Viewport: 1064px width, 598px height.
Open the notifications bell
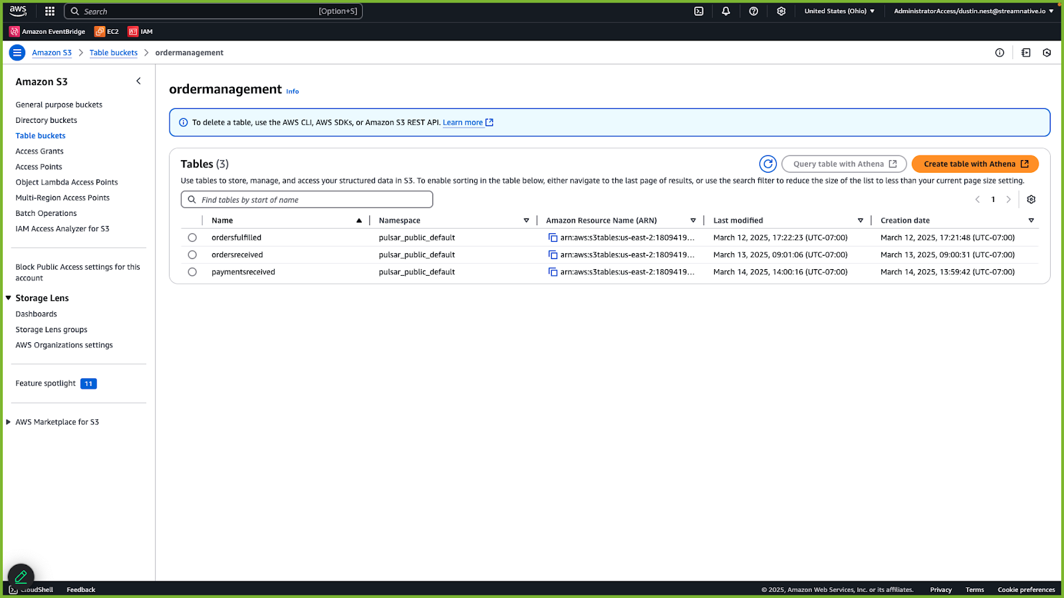click(726, 11)
